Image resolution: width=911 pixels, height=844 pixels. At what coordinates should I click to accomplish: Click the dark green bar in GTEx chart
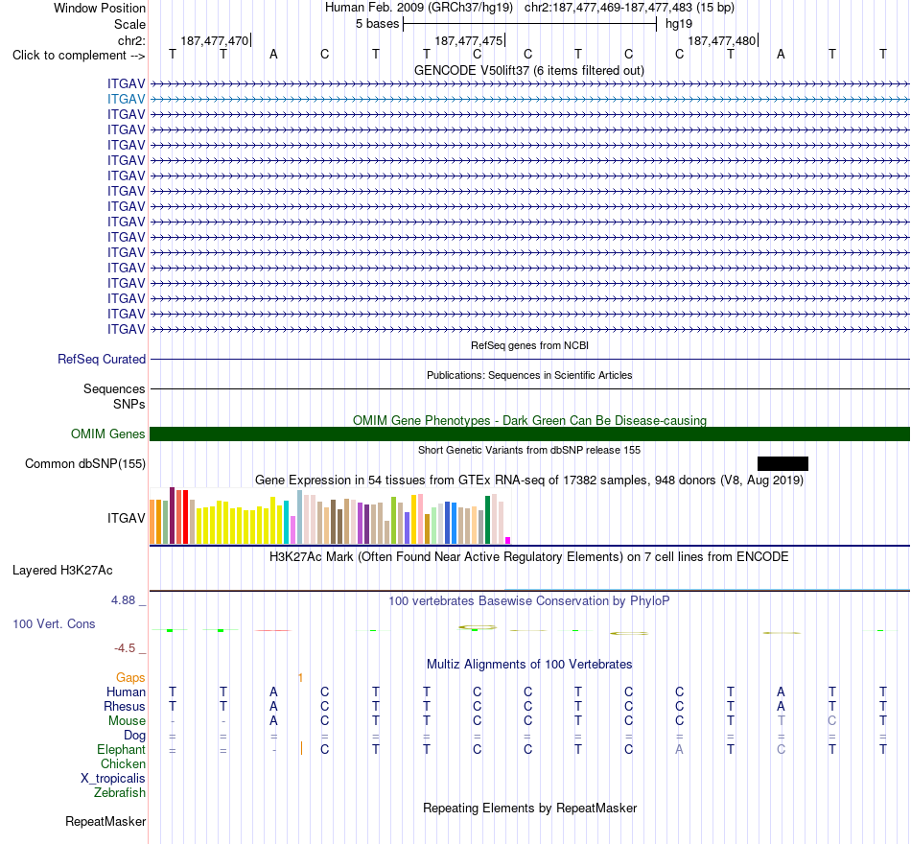tap(487, 520)
